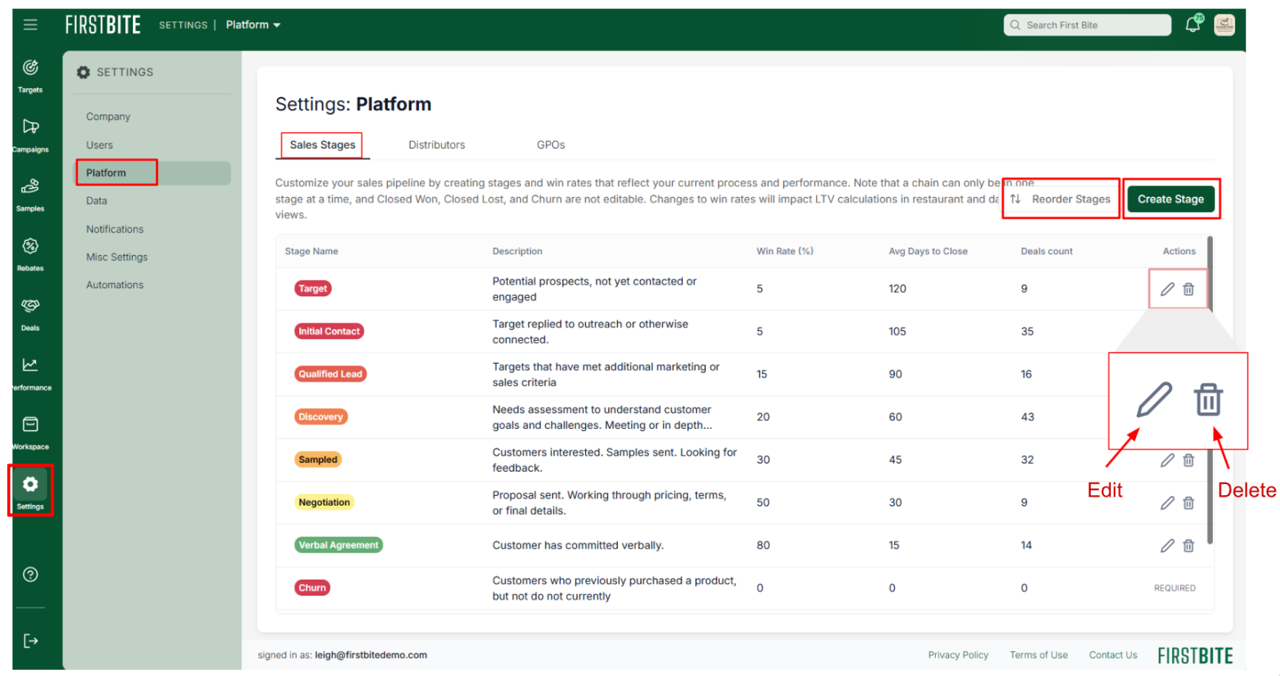The width and height of the screenshot is (1280, 676).
Task: Open Misc Settings
Action: (117, 257)
